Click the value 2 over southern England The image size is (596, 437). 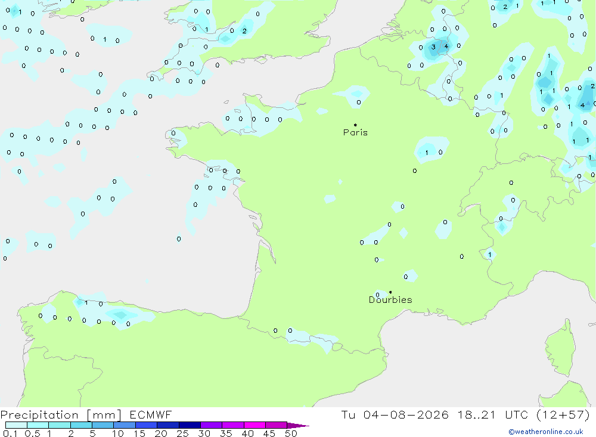pyautogui.click(x=244, y=31)
